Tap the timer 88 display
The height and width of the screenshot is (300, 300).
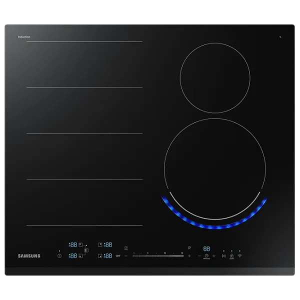(x=206, y=248)
